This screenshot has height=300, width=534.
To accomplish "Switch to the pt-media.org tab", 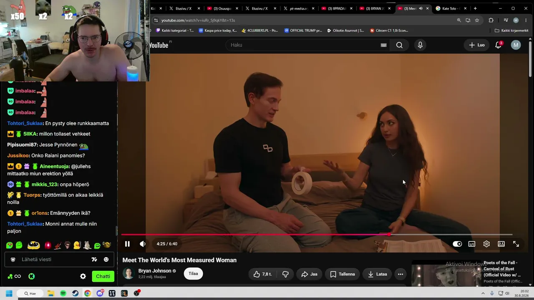I will click(x=299, y=8).
